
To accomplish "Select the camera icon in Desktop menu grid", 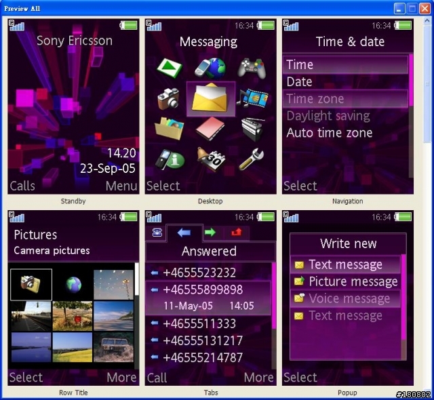I will coord(168,98).
